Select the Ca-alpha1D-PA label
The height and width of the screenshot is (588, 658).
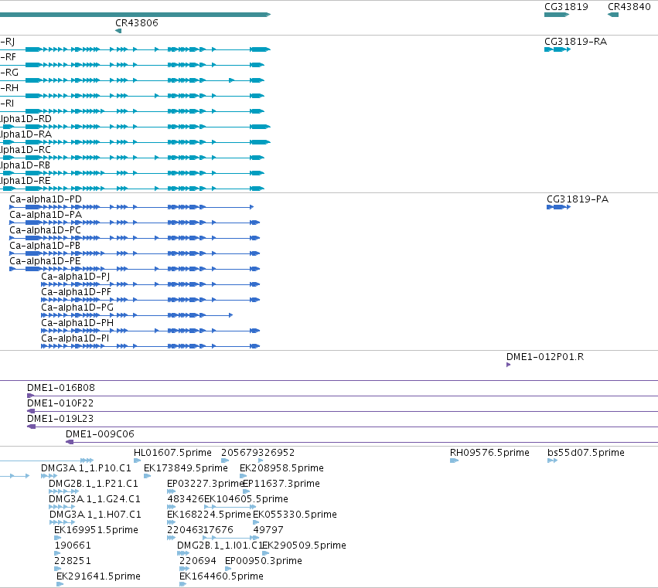[46, 215]
